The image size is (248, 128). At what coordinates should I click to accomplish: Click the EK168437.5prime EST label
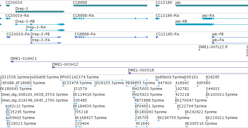91,118
